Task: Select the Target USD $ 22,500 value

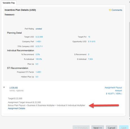Action: pos(39,37)
